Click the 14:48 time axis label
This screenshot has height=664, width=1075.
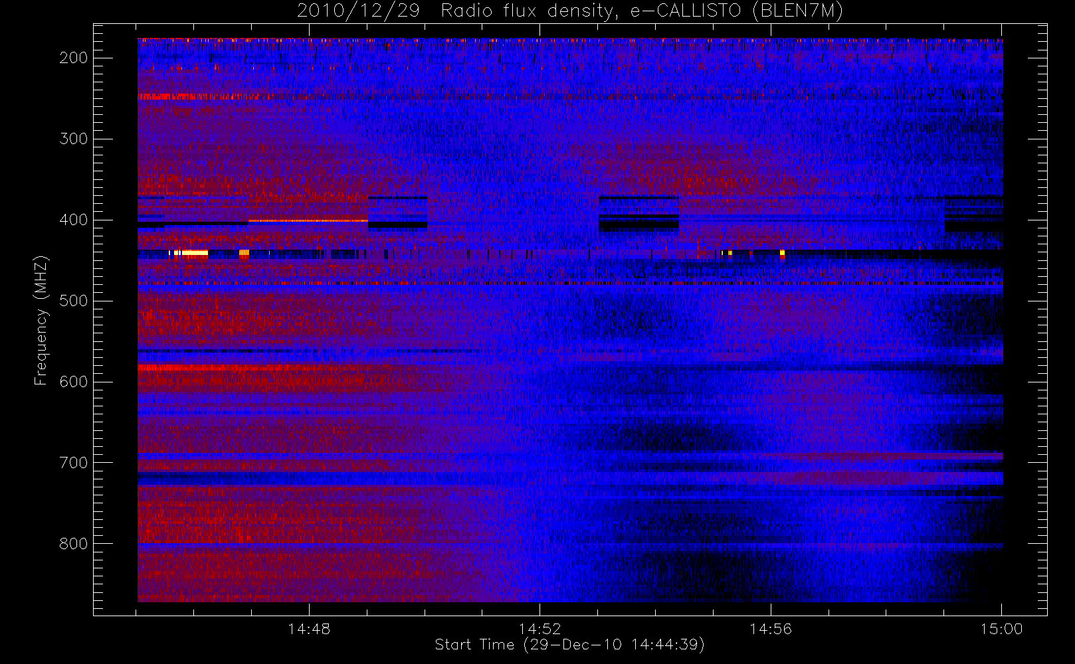[x=309, y=629]
